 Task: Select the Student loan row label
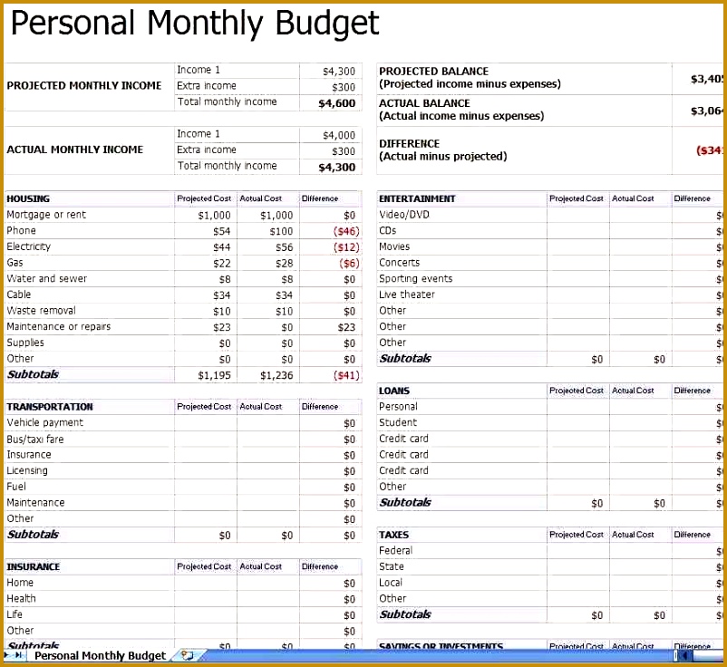[398, 422]
